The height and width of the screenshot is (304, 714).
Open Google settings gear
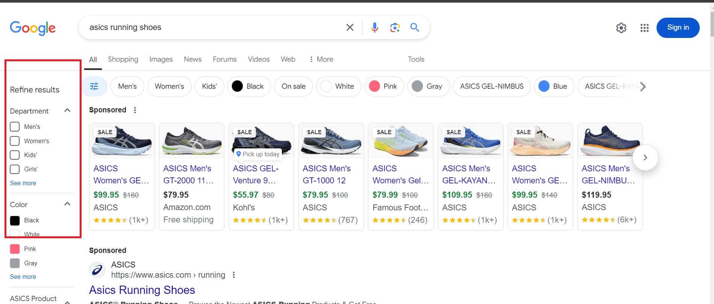point(621,28)
